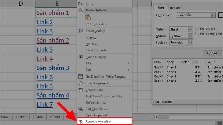Choose Open Hyperlink

tap(96, 115)
